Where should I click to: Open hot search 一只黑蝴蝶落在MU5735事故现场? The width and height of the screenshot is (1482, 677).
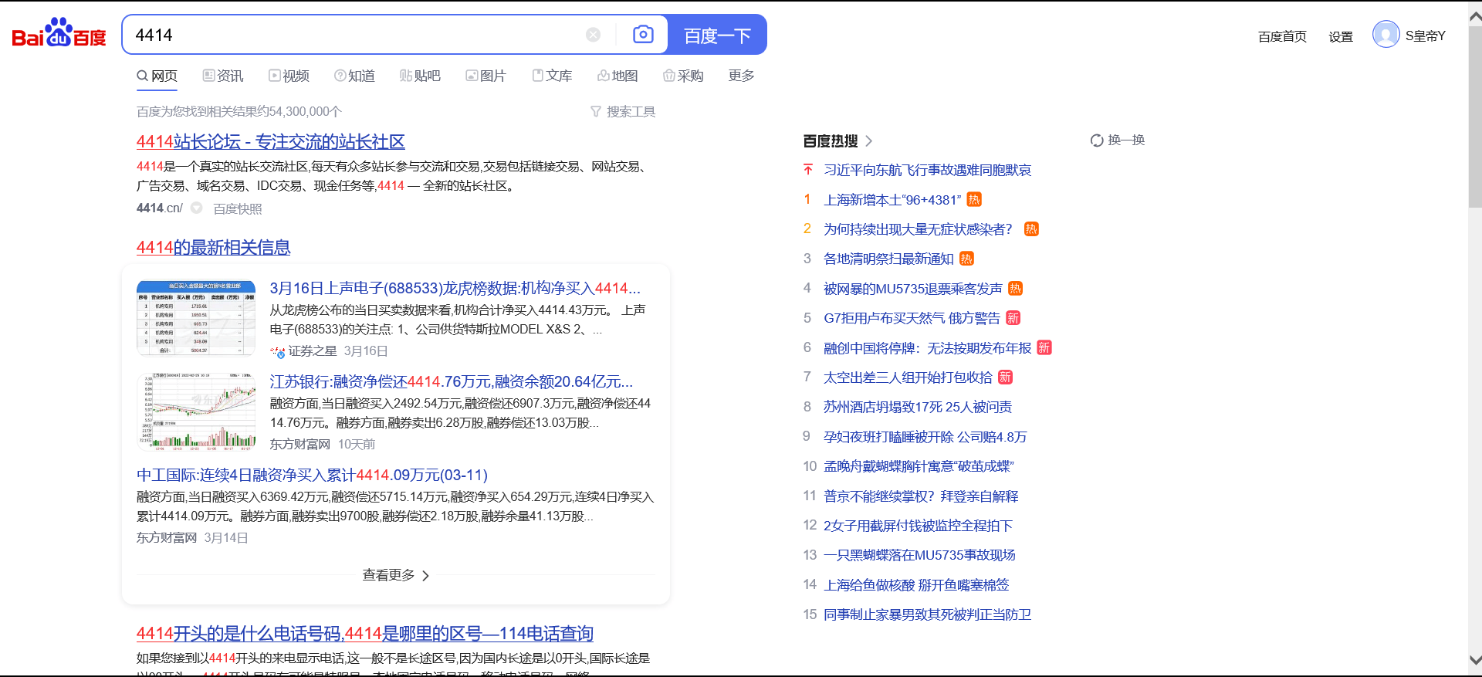919,555
